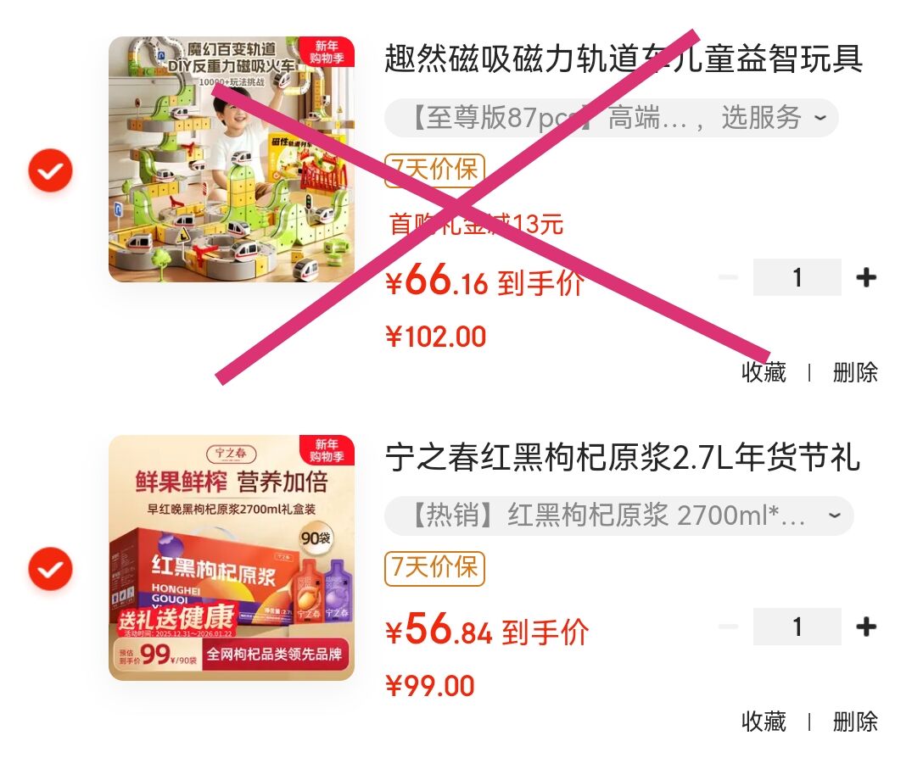Decrease quantity of the goji juice
The height and width of the screenshot is (769, 923).
729,627
